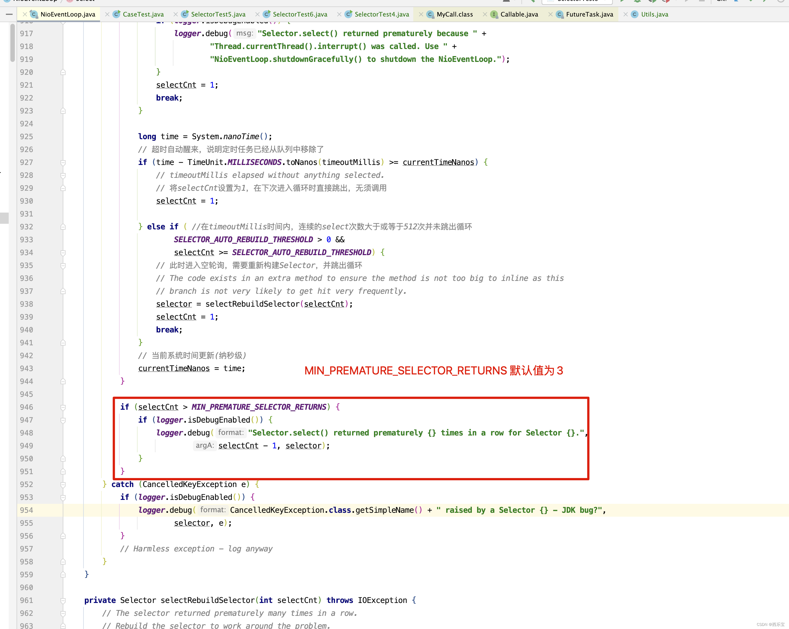789x629 pixels.
Task: Close the NioEventLoop.java tab
Action: point(25,14)
